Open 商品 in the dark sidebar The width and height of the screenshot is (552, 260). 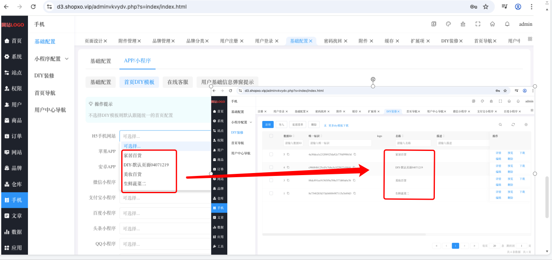click(14, 121)
